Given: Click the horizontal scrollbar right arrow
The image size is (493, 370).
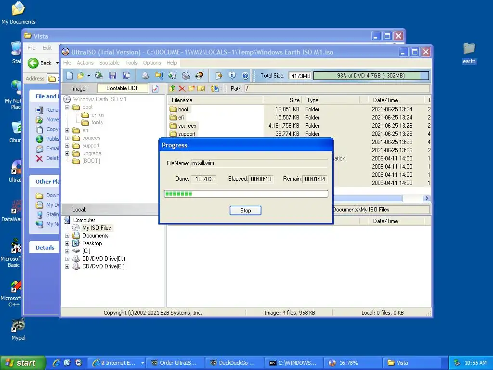Looking at the screenshot, I should [427, 198].
